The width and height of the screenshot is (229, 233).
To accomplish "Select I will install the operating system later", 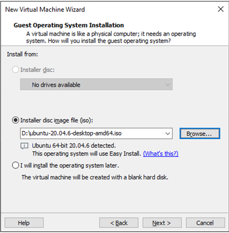I will coord(15,166).
